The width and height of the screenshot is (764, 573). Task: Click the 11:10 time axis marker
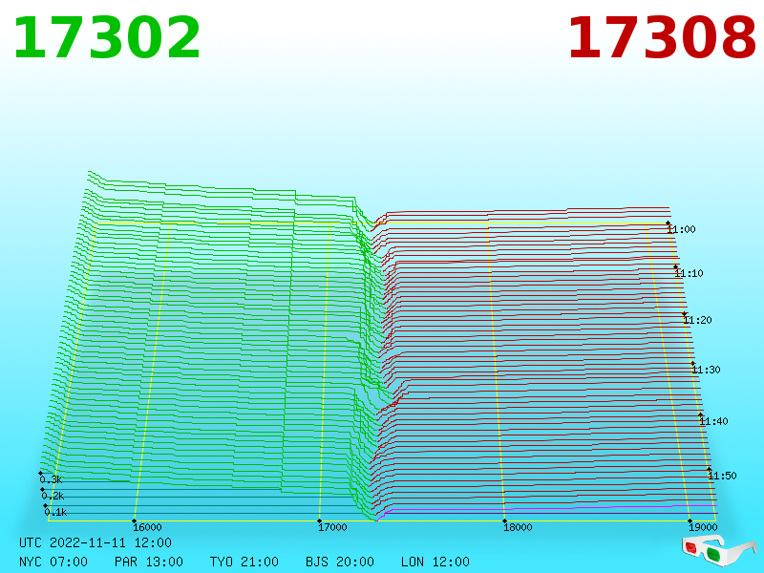(x=689, y=273)
